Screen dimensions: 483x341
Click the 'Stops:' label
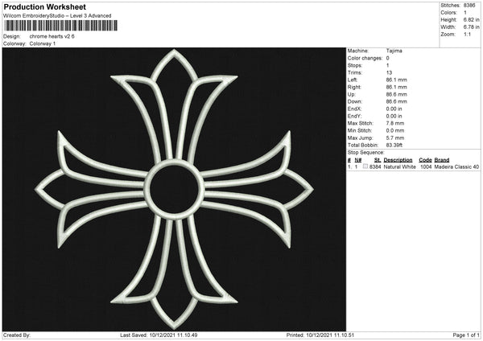click(355, 66)
